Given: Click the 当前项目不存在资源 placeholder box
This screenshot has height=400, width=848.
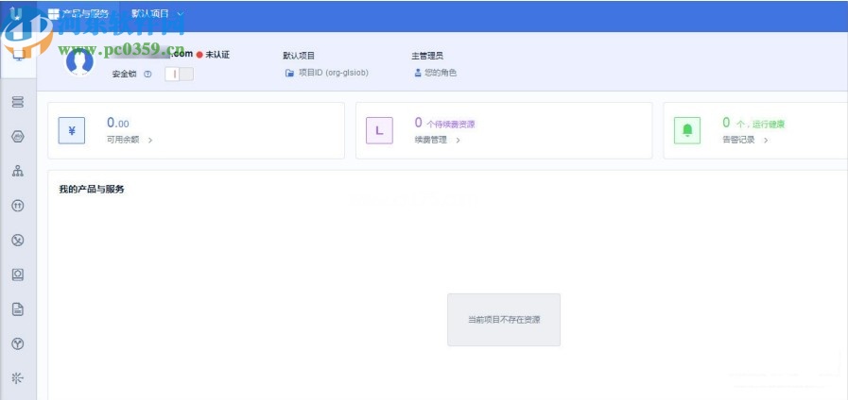Looking at the screenshot, I should 504,320.
